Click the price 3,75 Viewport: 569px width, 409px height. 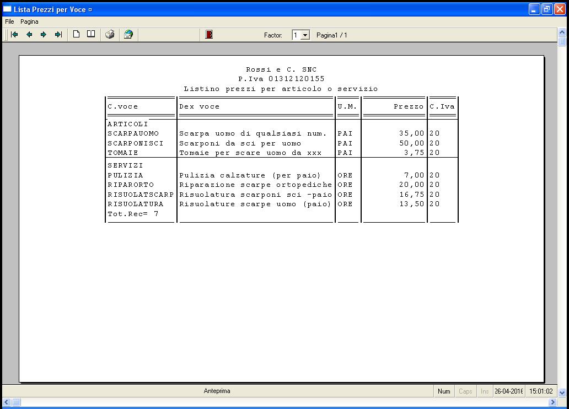414,153
